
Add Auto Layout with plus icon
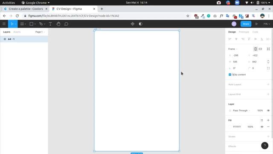pyautogui.click(x=268, y=85)
